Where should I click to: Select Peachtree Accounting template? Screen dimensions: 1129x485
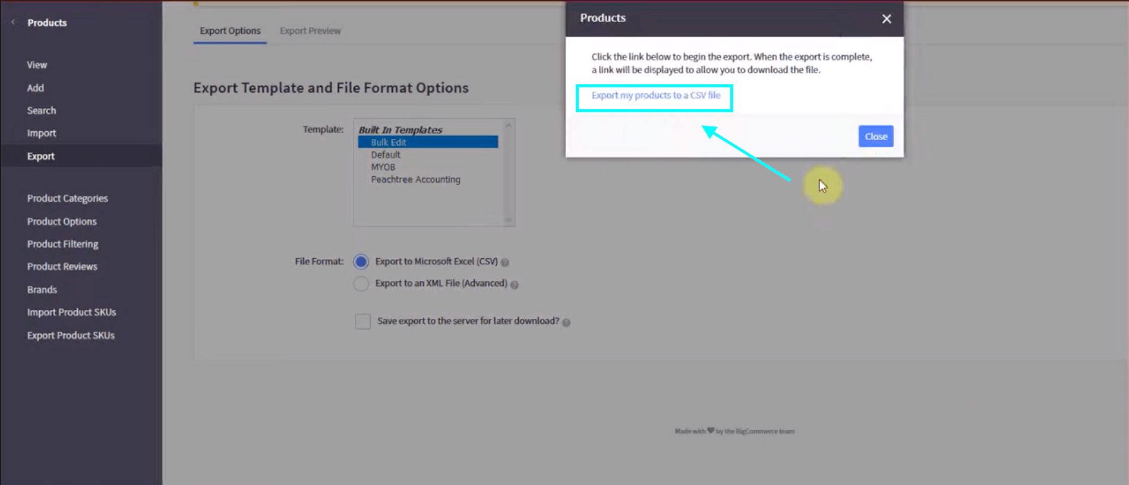415,179
